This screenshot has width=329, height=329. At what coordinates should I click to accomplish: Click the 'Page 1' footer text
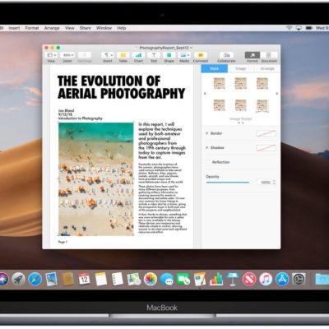[63, 242]
